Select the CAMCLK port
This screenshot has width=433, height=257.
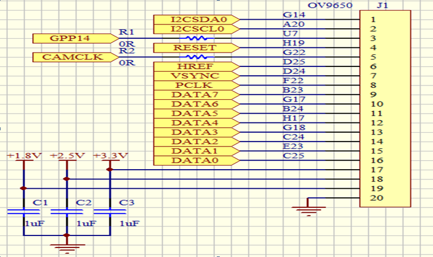tap(76, 57)
